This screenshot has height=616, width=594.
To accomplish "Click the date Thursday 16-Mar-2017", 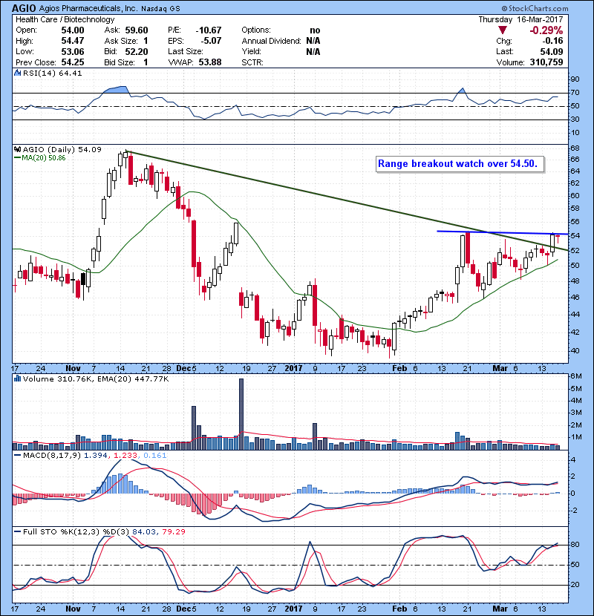I will pyautogui.click(x=520, y=19).
